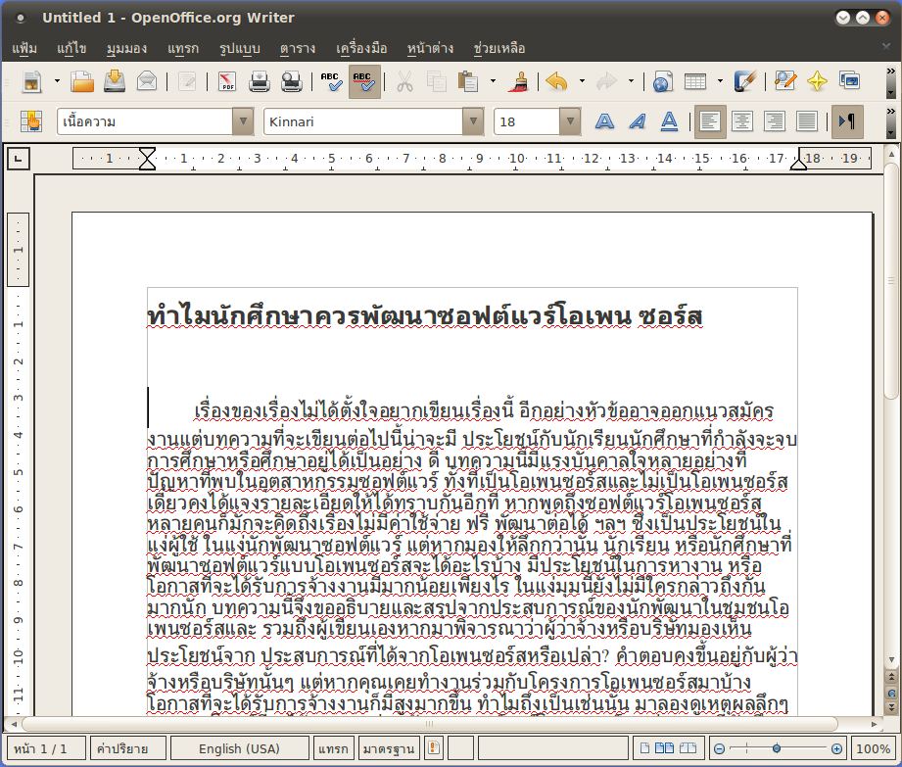The image size is (902, 767).
Task: Create a new document with the New icon
Action: coord(31,81)
